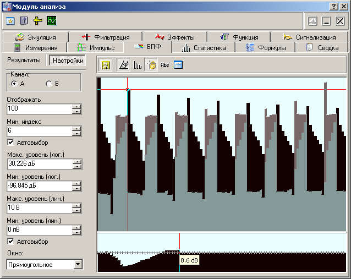
Task: Click the yellow ruler measurement icon
Action: pos(38,21)
